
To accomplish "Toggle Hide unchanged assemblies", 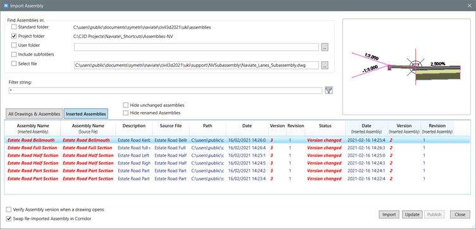I will coord(125,105).
